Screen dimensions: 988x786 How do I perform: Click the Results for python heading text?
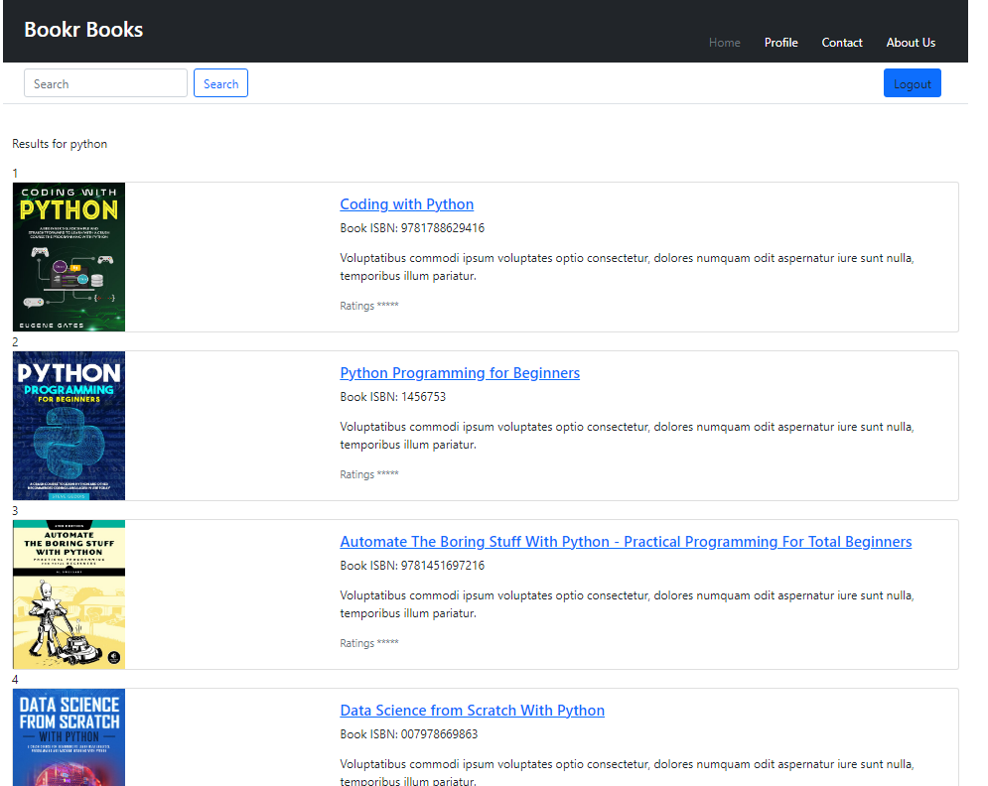pos(60,143)
